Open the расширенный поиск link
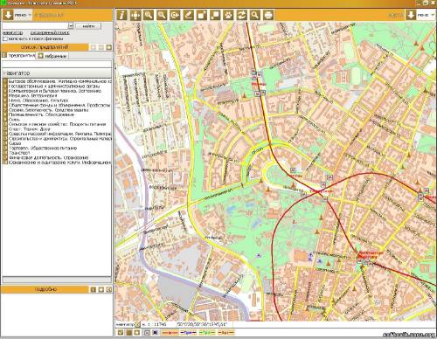 click(x=50, y=33)
